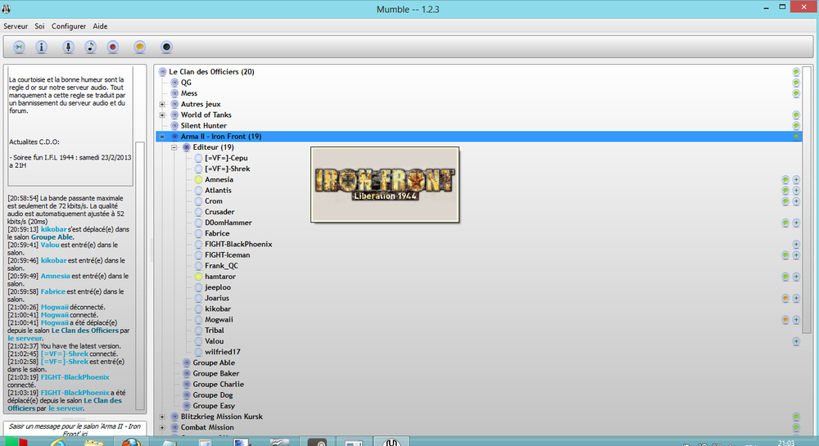819x446 pixels.
Task: Click the comment icon on the root channel row
Action: coord(796,71)
